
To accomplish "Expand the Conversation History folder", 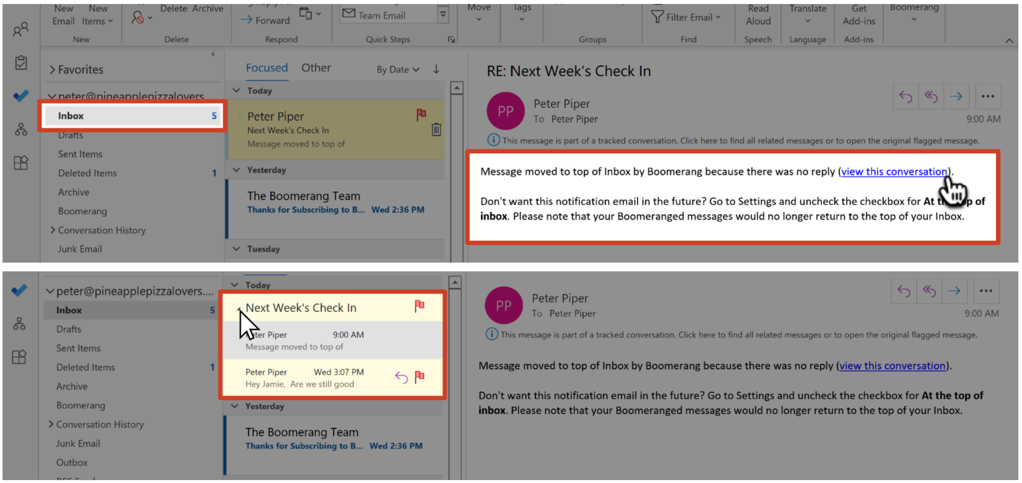I will (x=53, y=230).
